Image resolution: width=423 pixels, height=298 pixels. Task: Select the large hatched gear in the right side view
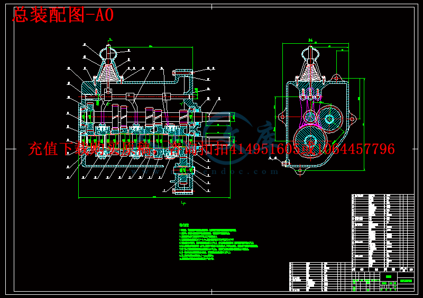tap(310, 141)
